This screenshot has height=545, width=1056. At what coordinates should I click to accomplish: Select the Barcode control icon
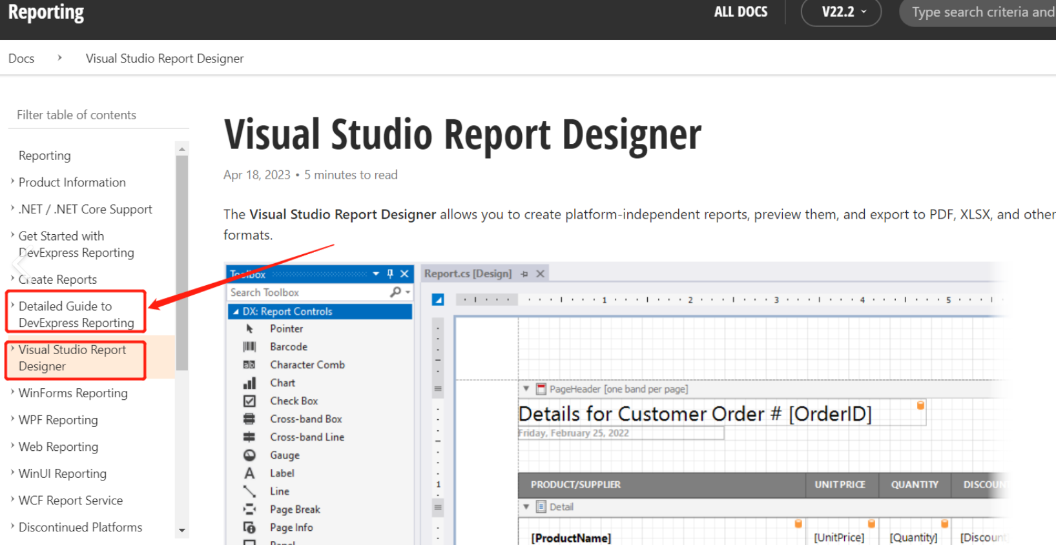tap(249, 347)
